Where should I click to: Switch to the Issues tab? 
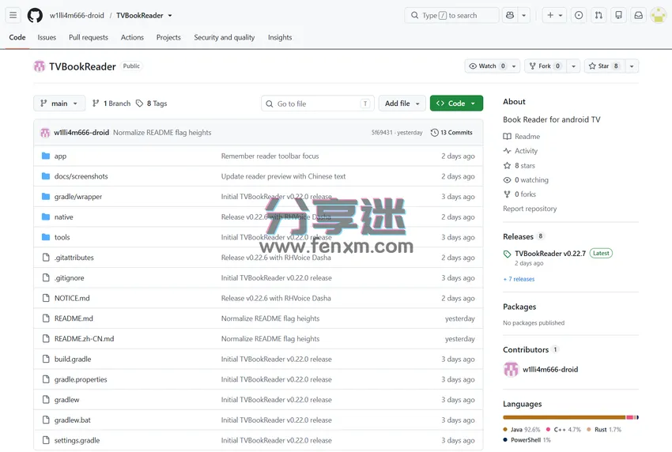tap(47, 37)
